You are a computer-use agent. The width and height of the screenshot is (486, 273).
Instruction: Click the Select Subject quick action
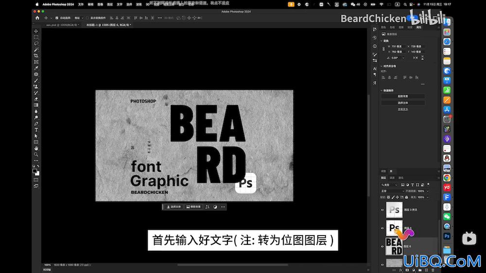(x=402, y=103)
